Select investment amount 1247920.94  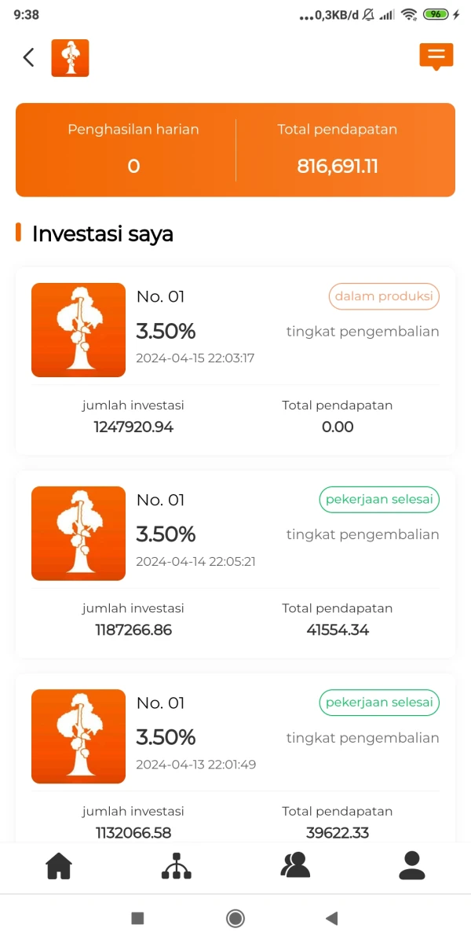[133, 427]
